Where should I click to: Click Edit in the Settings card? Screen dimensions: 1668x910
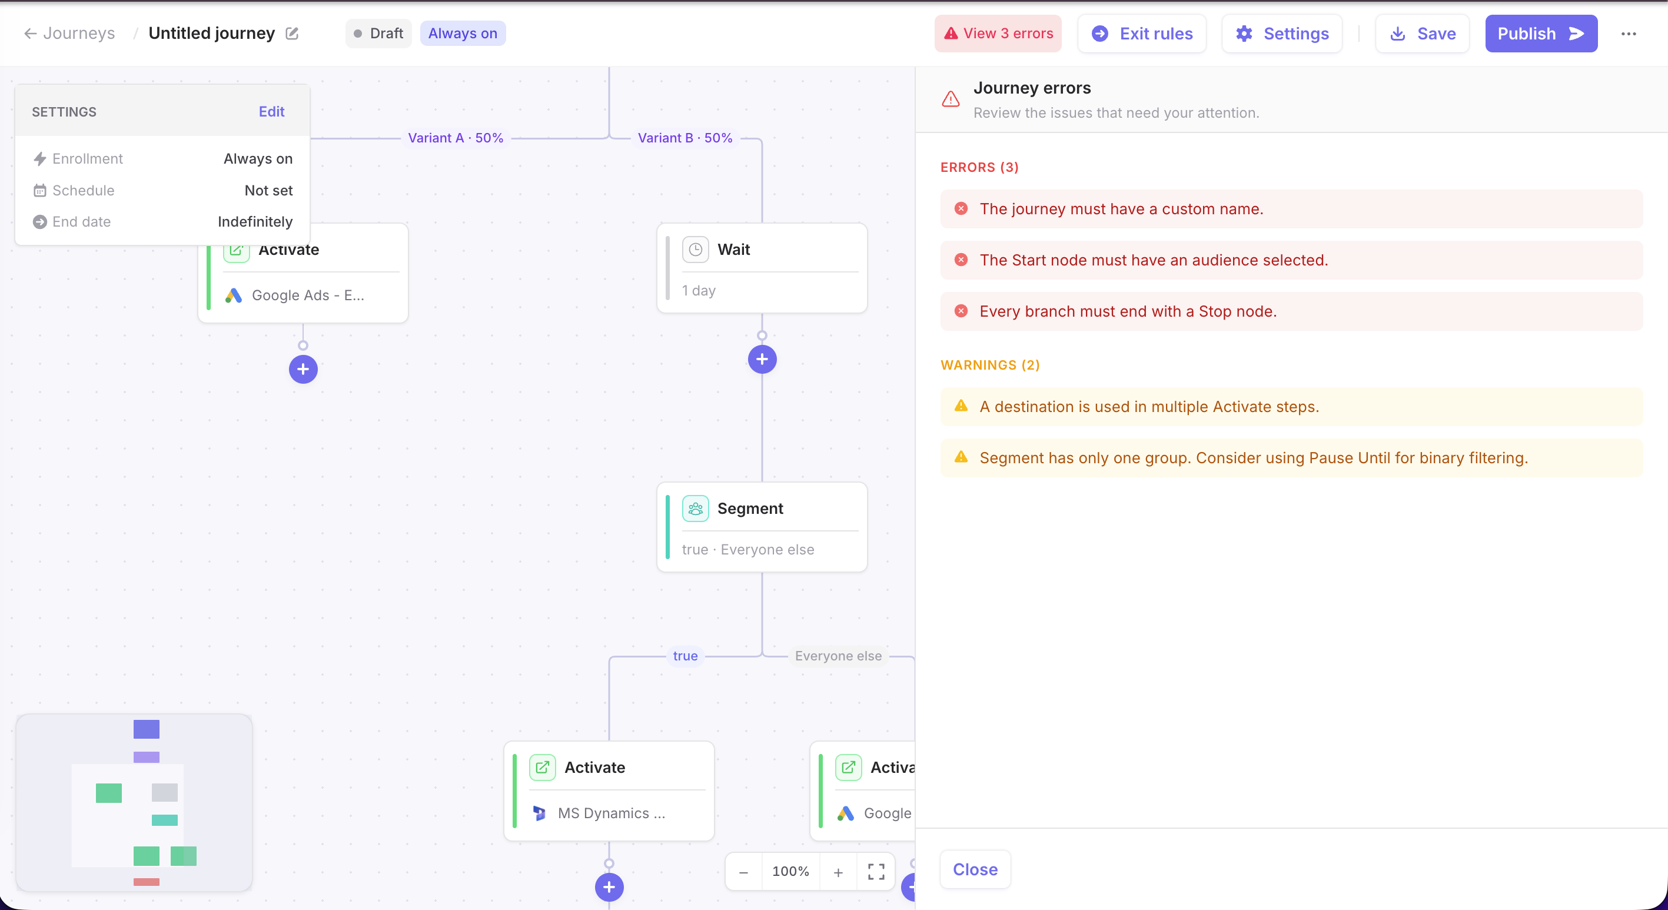tap(271, 111)
